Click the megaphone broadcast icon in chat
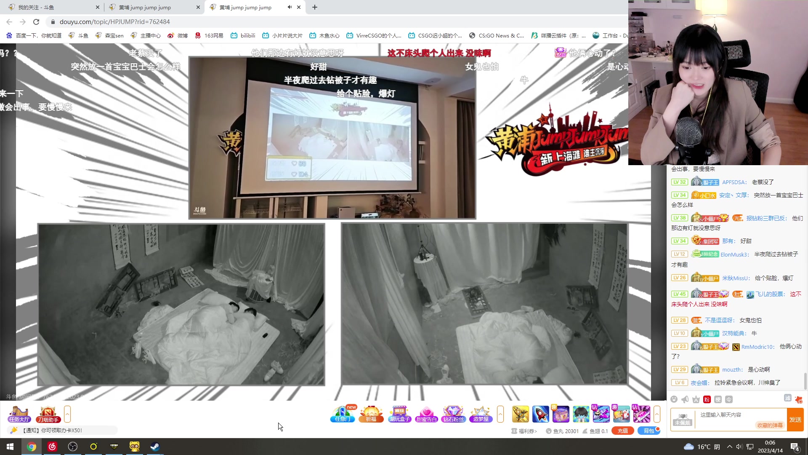The height and width of the screenshot is (455, 808). point(685,399)
